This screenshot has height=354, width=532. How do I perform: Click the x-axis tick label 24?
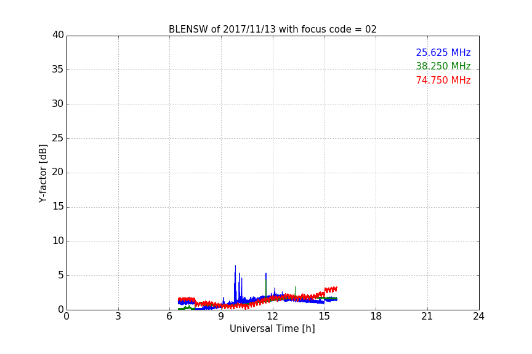478,317
